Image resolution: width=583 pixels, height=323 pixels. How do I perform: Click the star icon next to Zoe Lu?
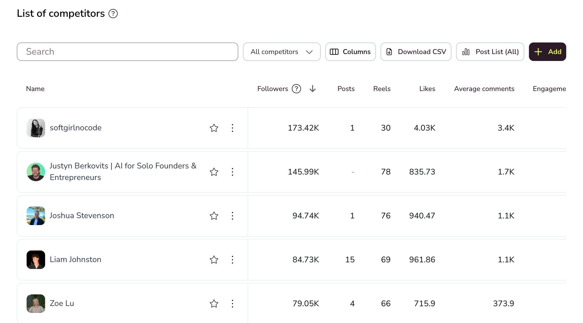pyautogui.click(x=214, y=304)
